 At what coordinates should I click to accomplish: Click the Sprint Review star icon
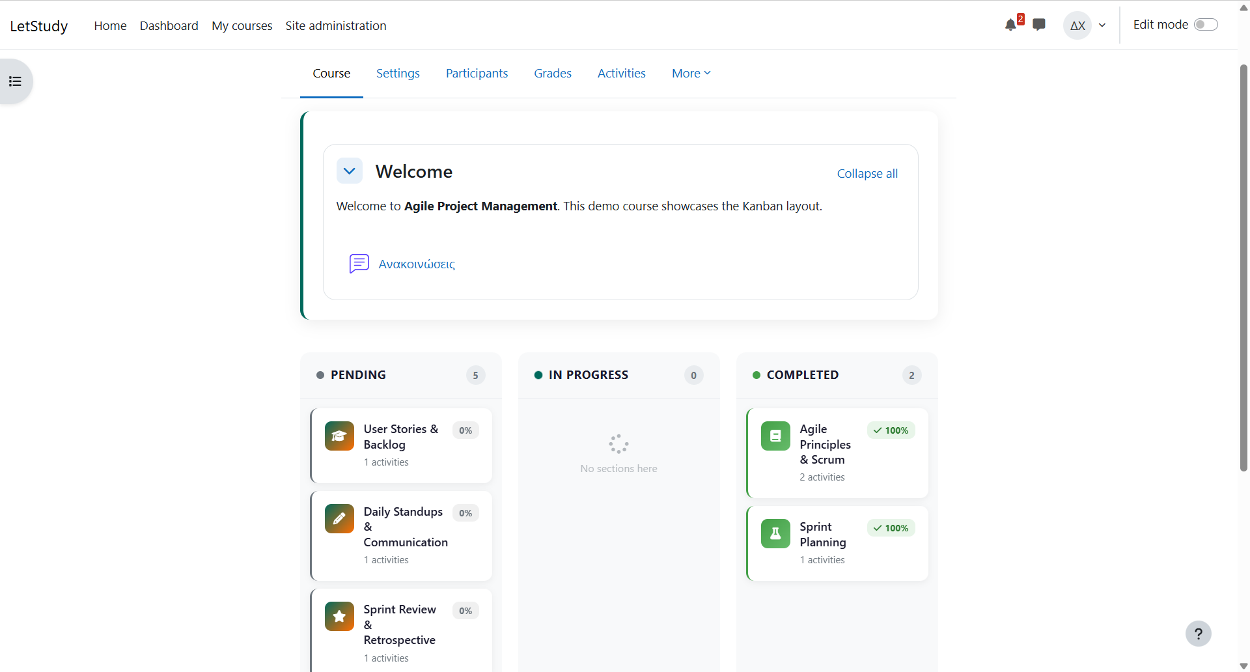click(339, 617)
